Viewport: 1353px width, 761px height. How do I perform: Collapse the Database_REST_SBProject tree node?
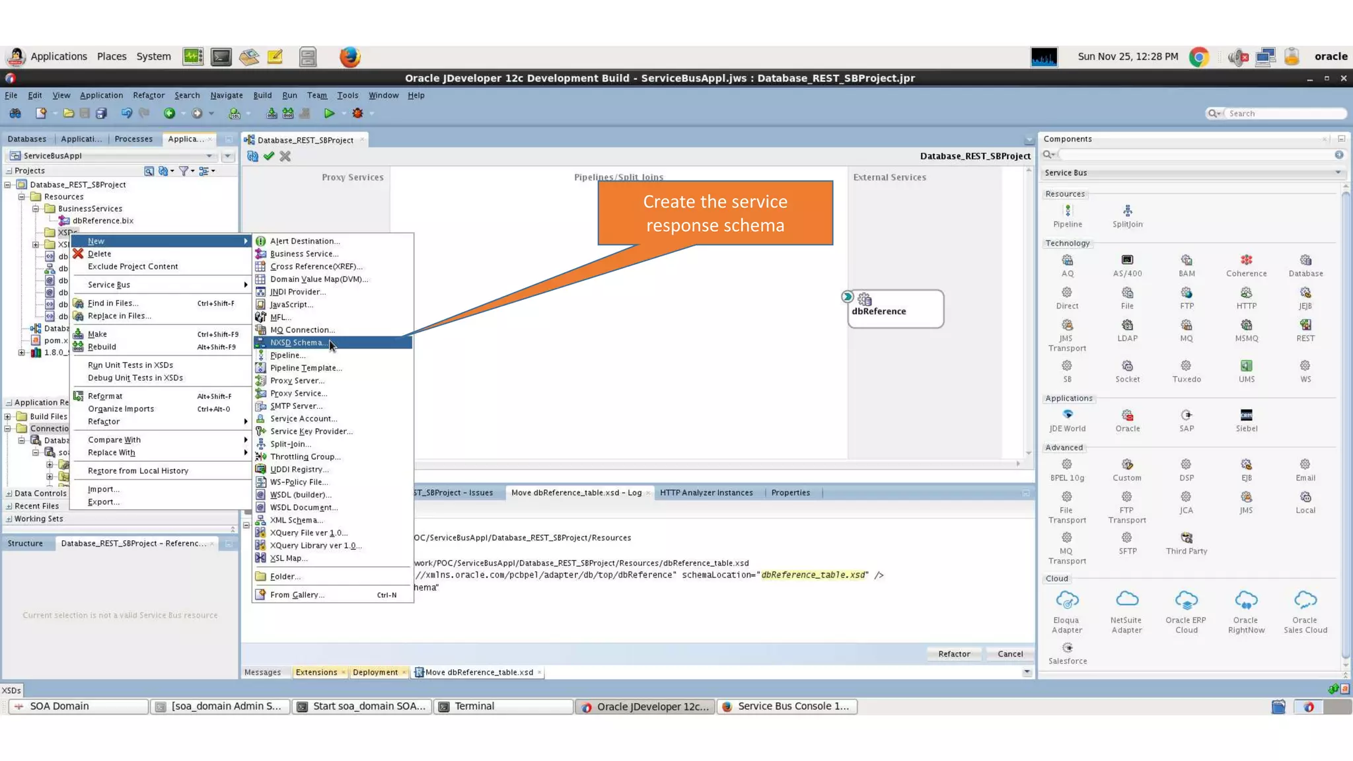[x=8, y=185]
